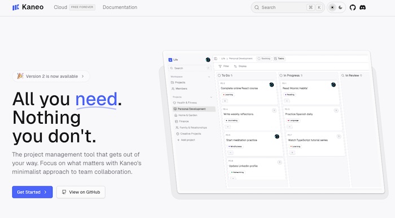The image size is (395, 218).
Task: Click the Life workspace icon in preview
Action: point(170,60)
